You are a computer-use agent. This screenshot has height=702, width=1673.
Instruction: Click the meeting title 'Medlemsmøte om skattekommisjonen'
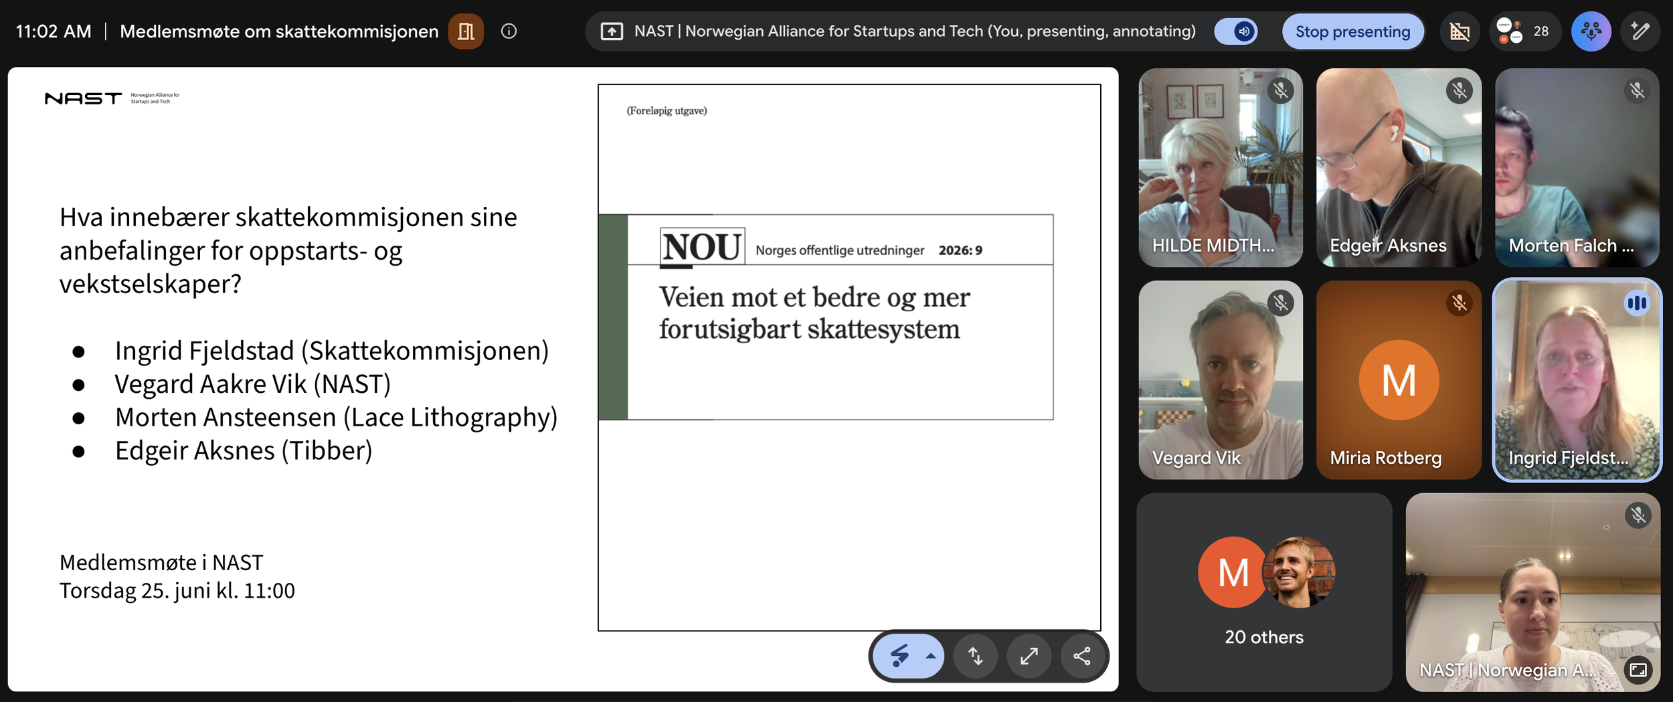[279, 31]
